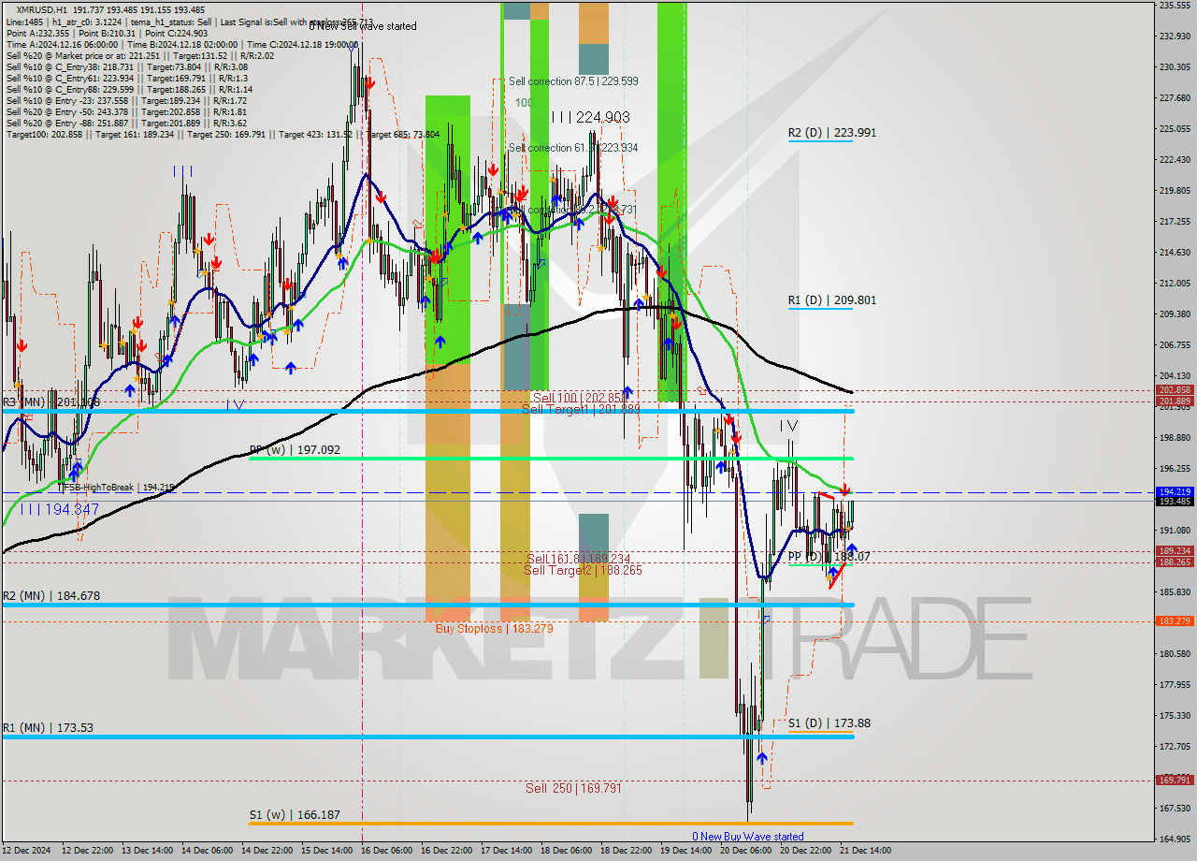
Task: Click the 'Sell %20 @ Market price' info line
Action: pos(139,55)
